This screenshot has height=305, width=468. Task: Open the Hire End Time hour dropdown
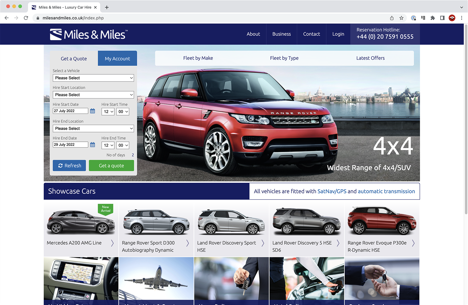point(108,145)
